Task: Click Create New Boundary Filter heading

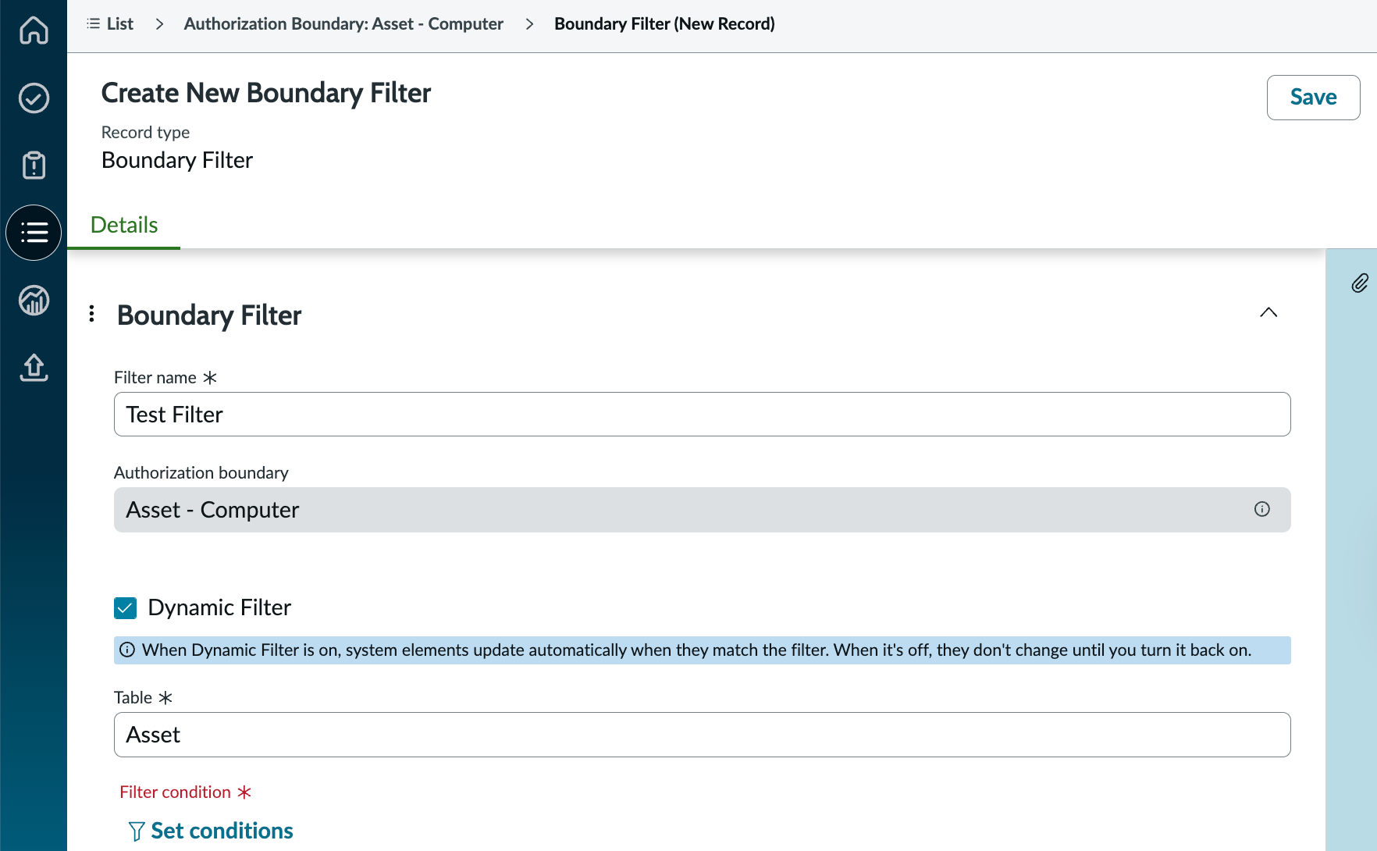Action: click(266, 93)
